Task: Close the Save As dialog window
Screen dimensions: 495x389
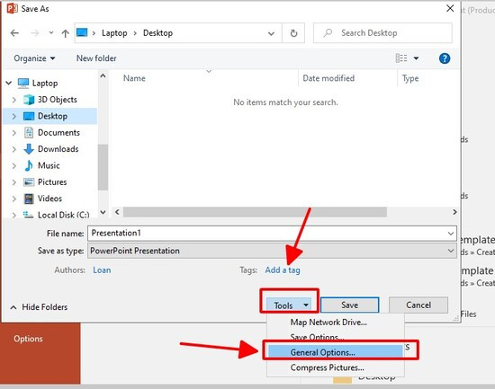Action: pyautogui.click(x=450, y=8)
